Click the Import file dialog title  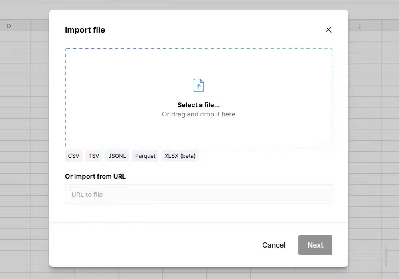tap(85, 30)
